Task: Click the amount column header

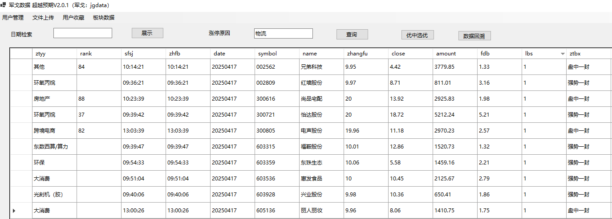Action: (455, 54)
